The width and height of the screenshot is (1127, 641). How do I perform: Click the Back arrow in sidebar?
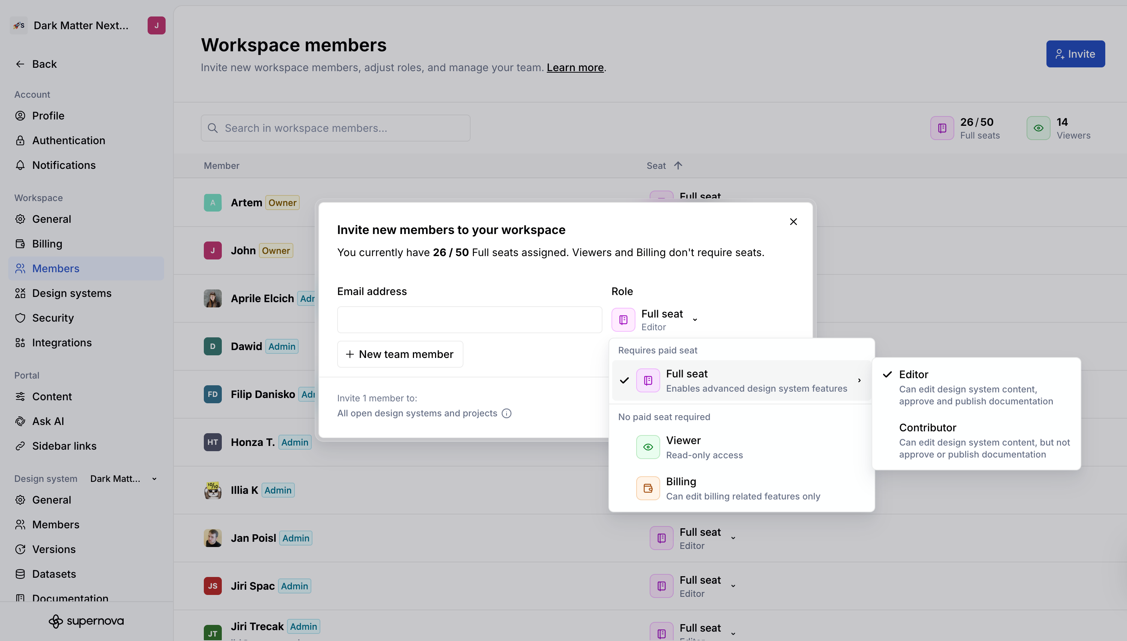click(x=20, y=64)
